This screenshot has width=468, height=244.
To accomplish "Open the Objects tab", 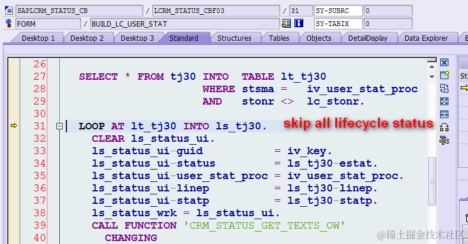I will [x=319, y=38].
